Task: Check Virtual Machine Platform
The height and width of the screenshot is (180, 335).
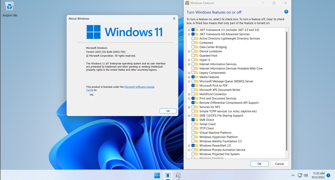Action: pyautogui.click(x=193, y=133)
